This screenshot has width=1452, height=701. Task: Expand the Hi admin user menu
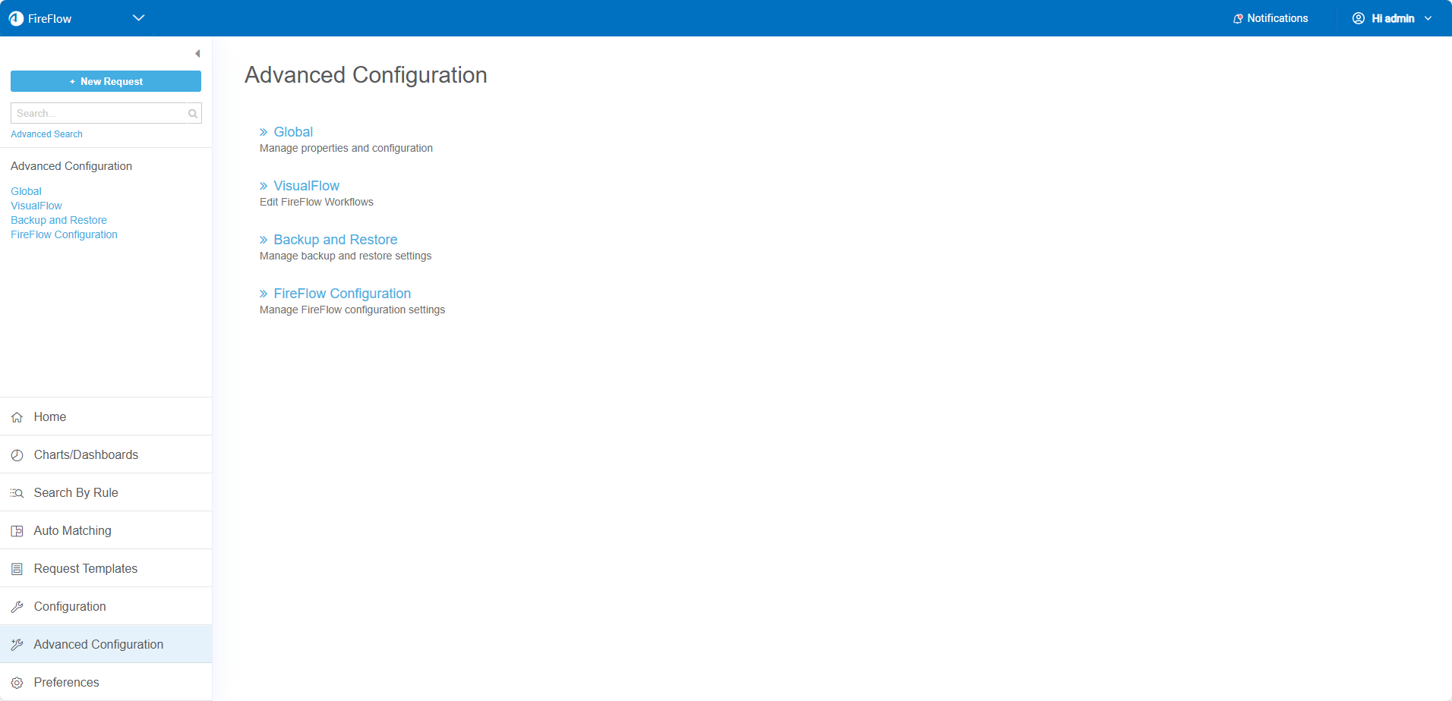1393,18
